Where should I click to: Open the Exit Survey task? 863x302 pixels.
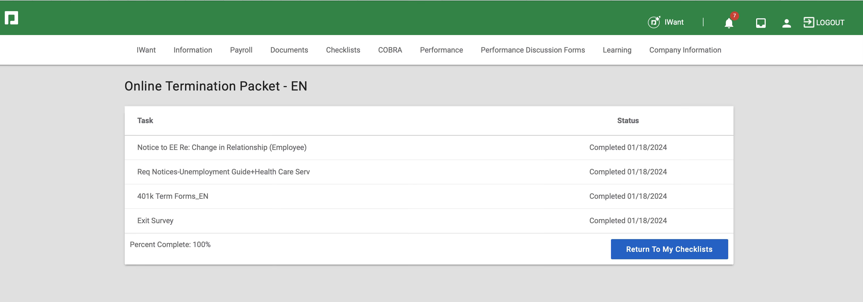click(x=155, y=221)
